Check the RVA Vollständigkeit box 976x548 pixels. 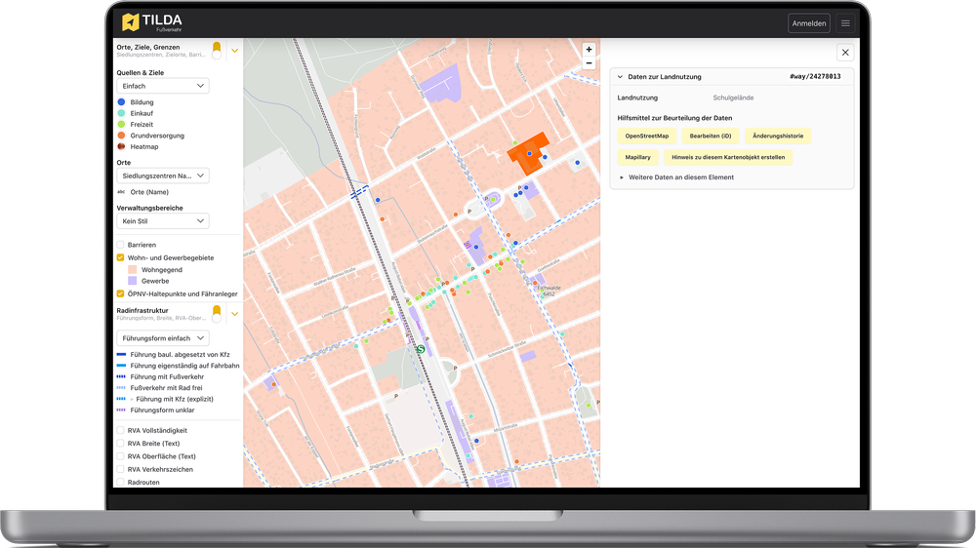click(121, 430)
